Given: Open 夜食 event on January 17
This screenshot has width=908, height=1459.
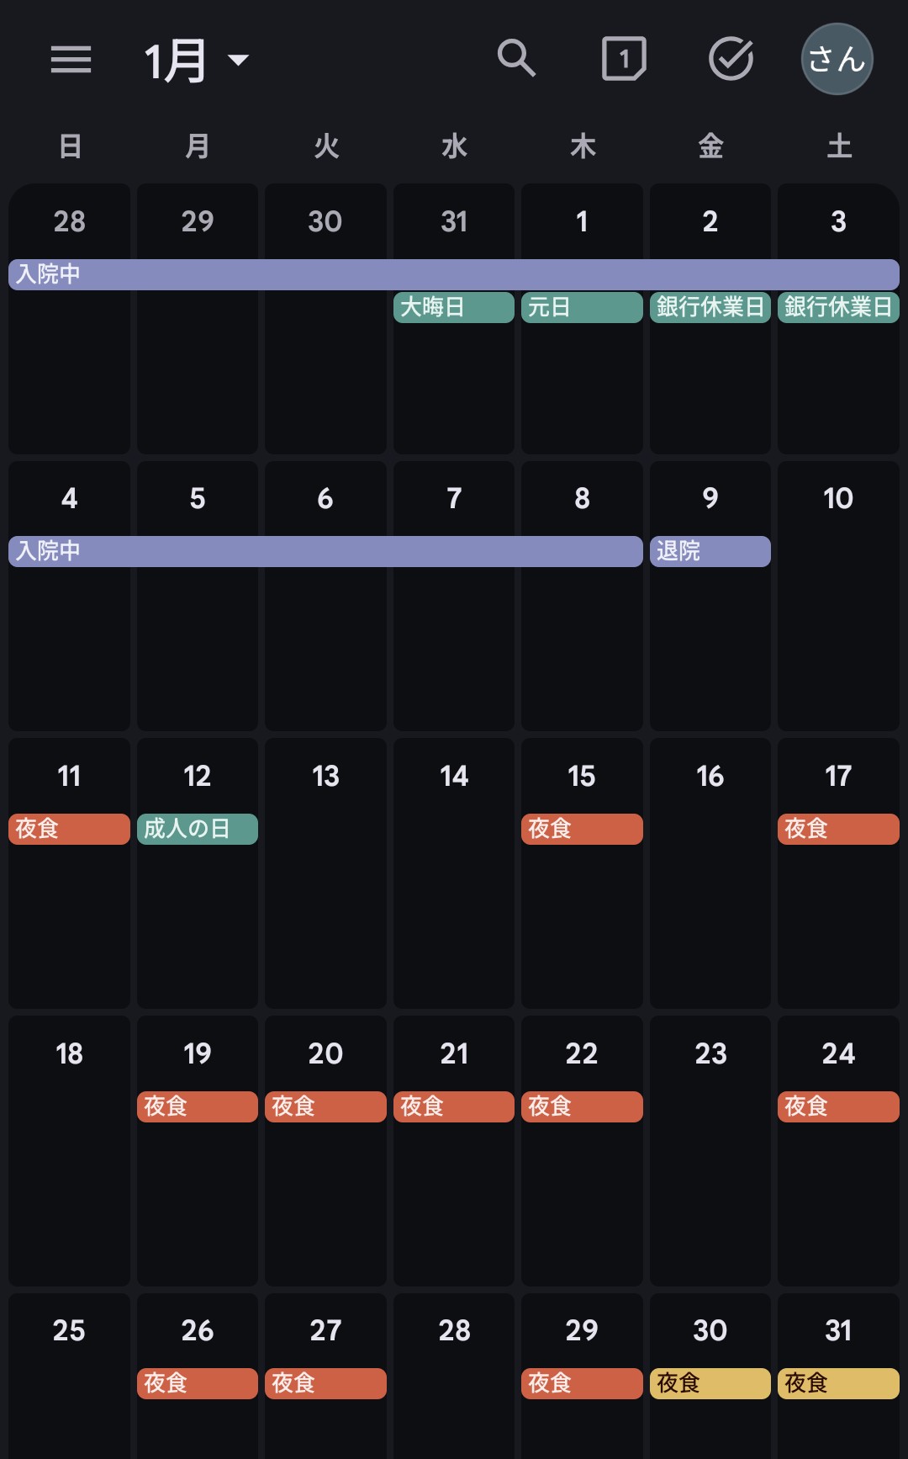Looking at the screenshot, I should [x=837, y=829].
